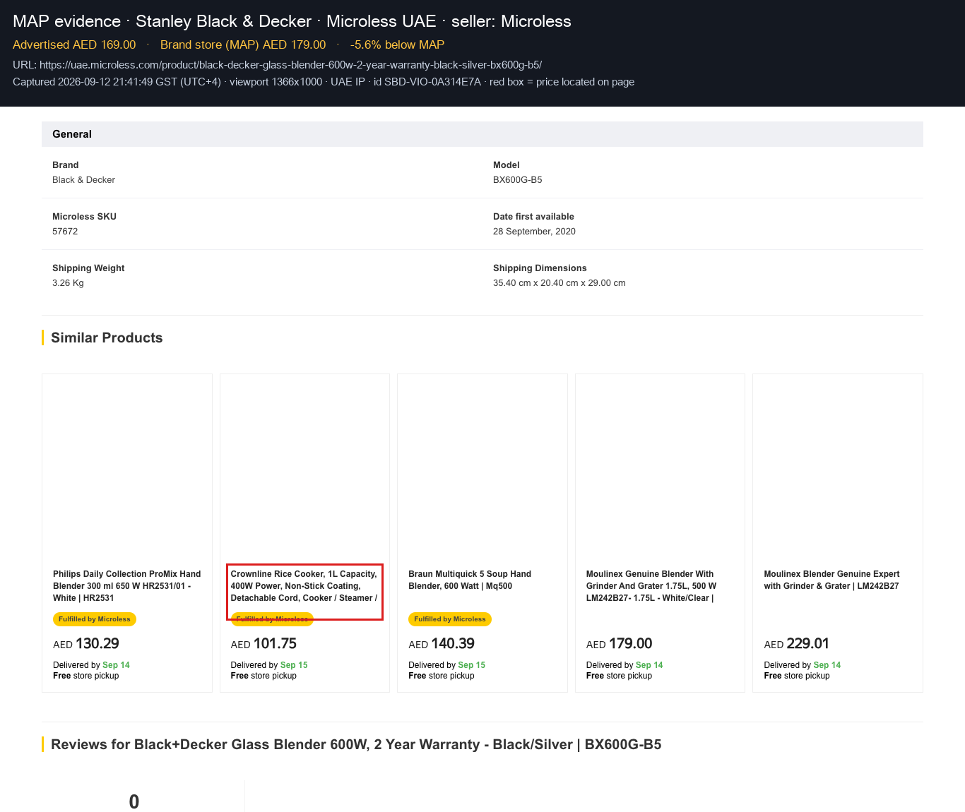Image resolution: width=965 pixels, height=812 pixels.
Task: Click Fulfilled by Microless badge on Philips card
Action: [95, 619]
